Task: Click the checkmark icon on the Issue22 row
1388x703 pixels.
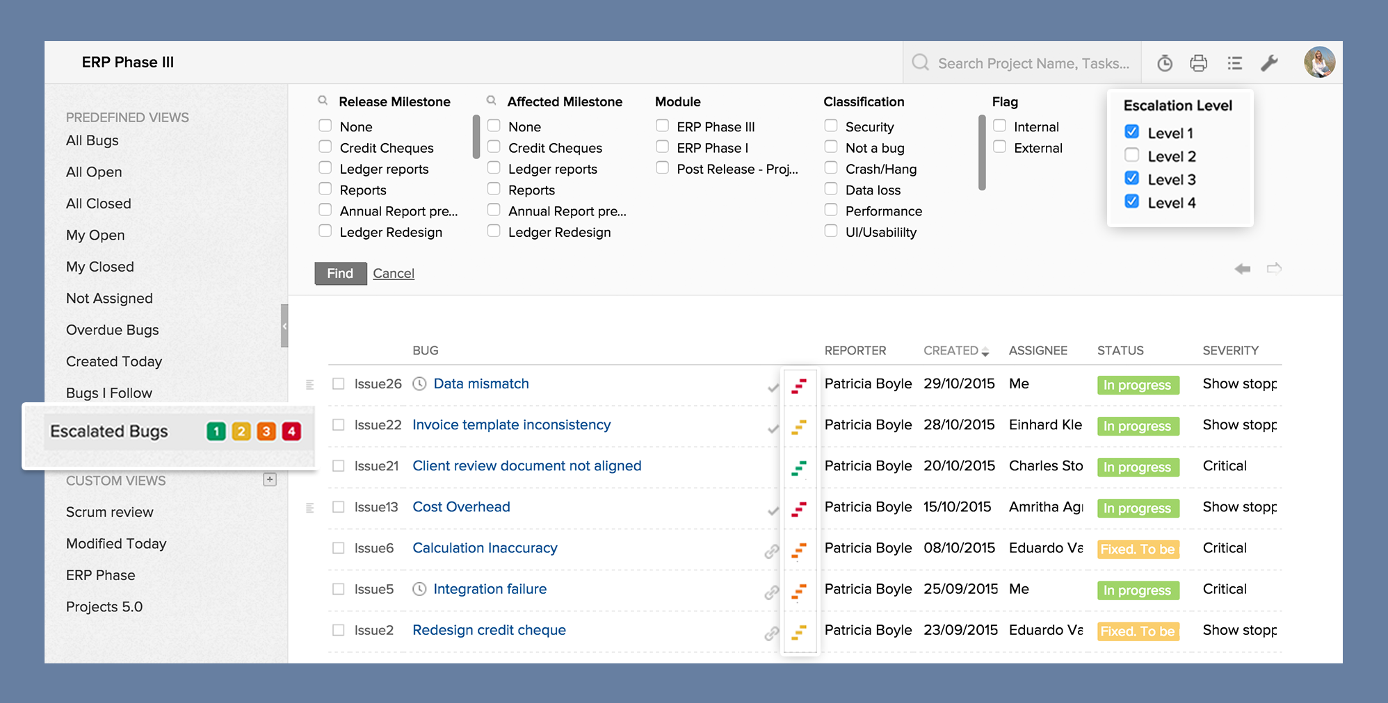Action: coord(773,427)
